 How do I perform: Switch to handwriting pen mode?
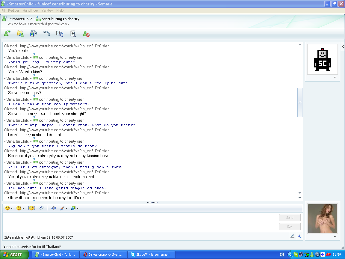coord(292,236)
